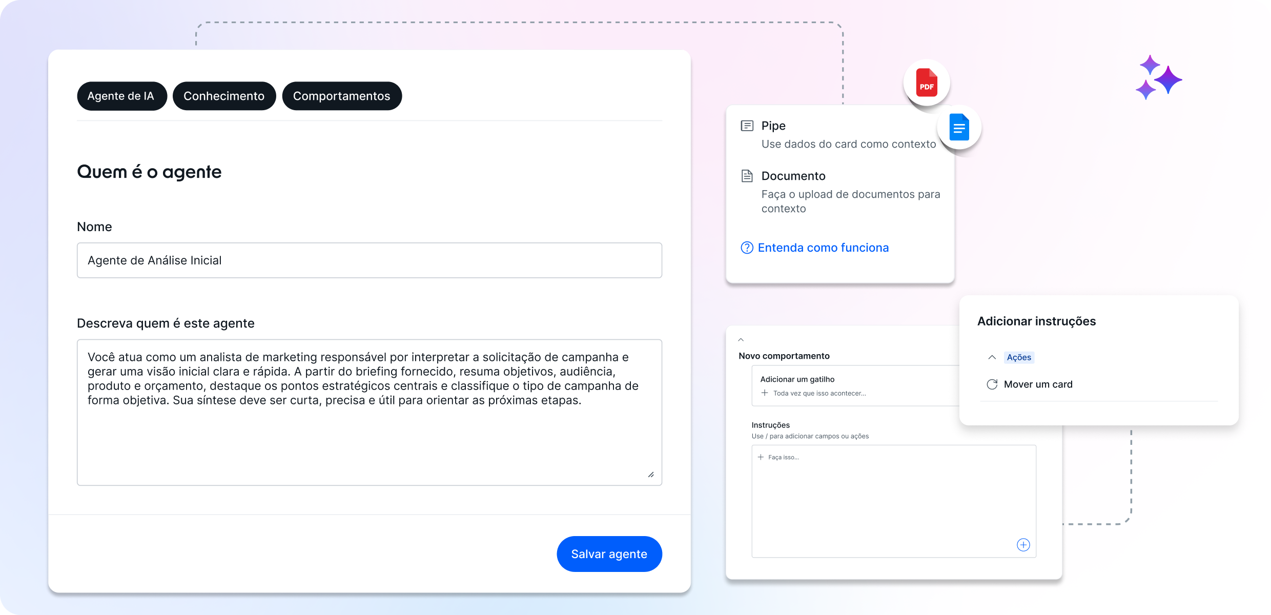The width and height of the screenshot is (1271, 615).
Task: Click the Pipe list icon
Action: click(747, 126)
